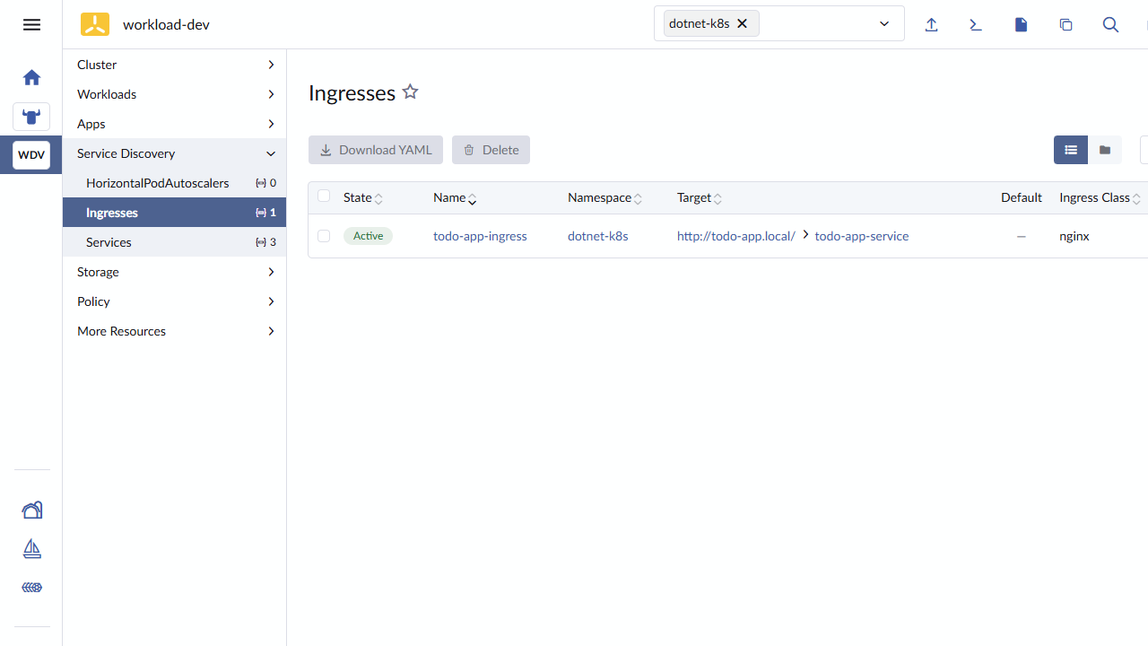Open the resource search magnifier
Image resolution: width=1148 pixels, height=646 pixels.
point(1110,24)
